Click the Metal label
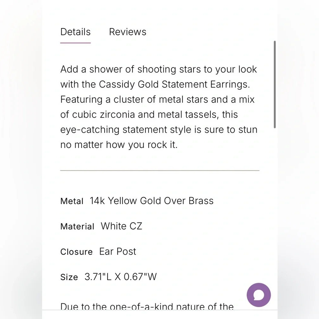319x319 pixels. click(72, 201)
